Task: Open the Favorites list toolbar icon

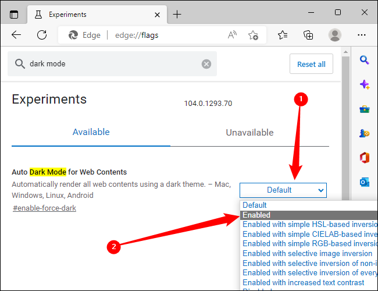Action: point(283,35)
